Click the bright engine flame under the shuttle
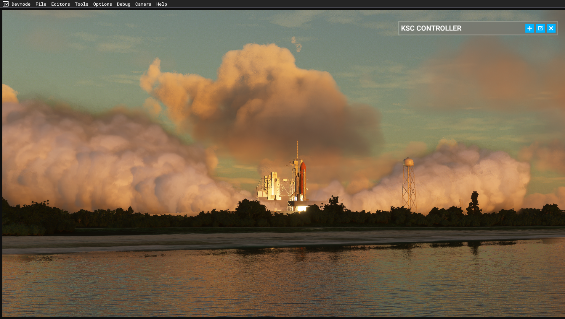 pos(301,209)
